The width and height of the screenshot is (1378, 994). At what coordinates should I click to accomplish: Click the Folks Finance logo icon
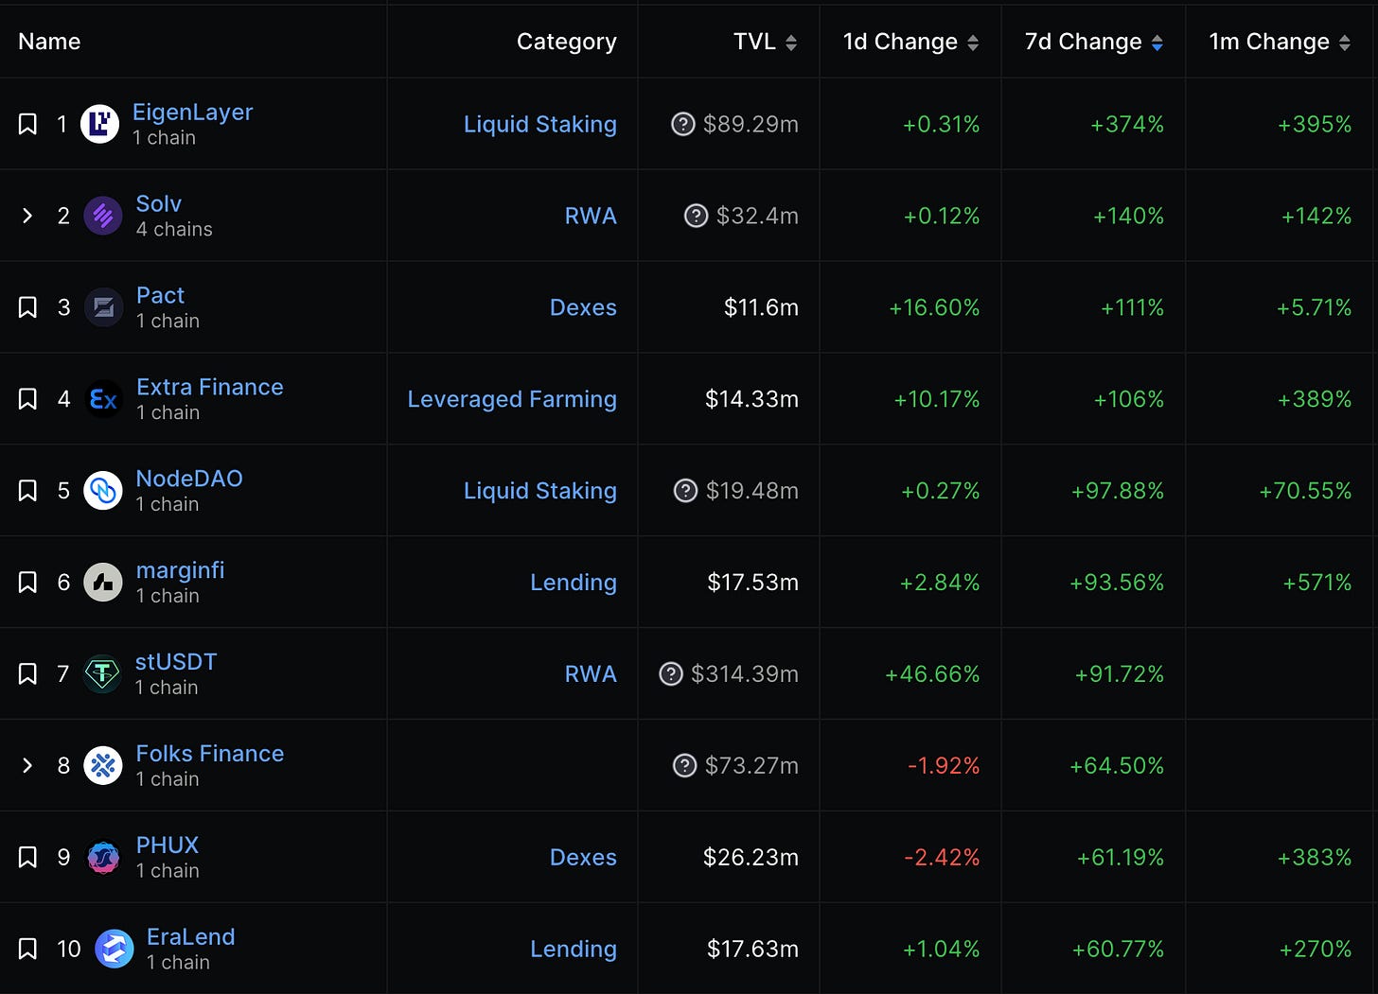click(x=103, y=765)
